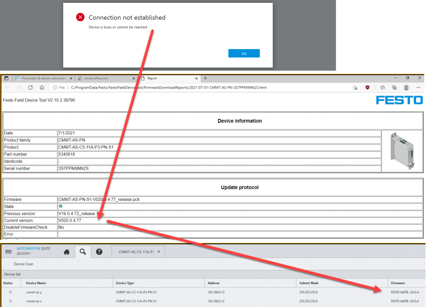
Task: Switch to Pneumatic & electric automation browser tab
Action: click(x=44, y=78)
